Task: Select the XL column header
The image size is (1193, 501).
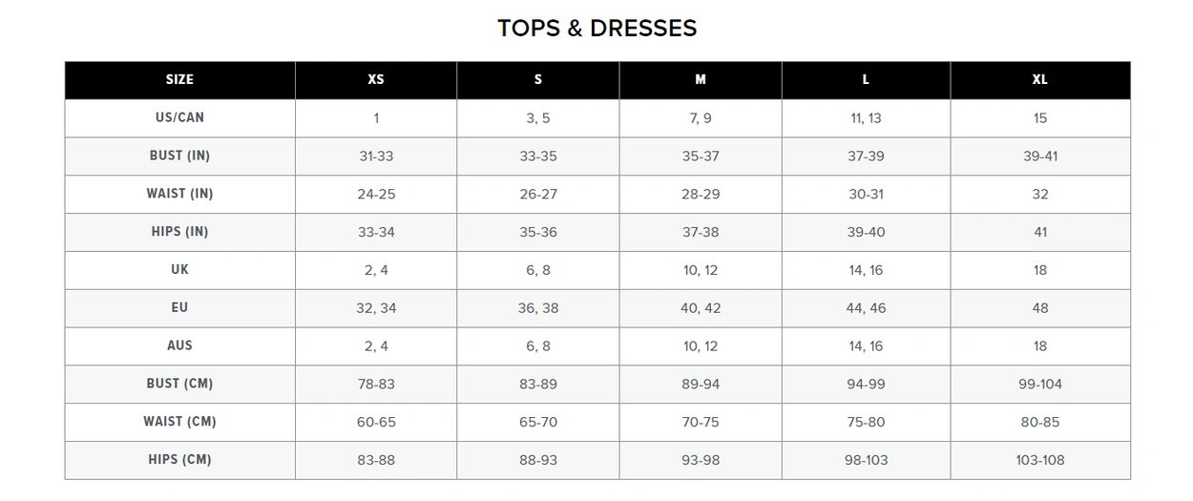Action: pyautogui.click(x=1040, y=80)
